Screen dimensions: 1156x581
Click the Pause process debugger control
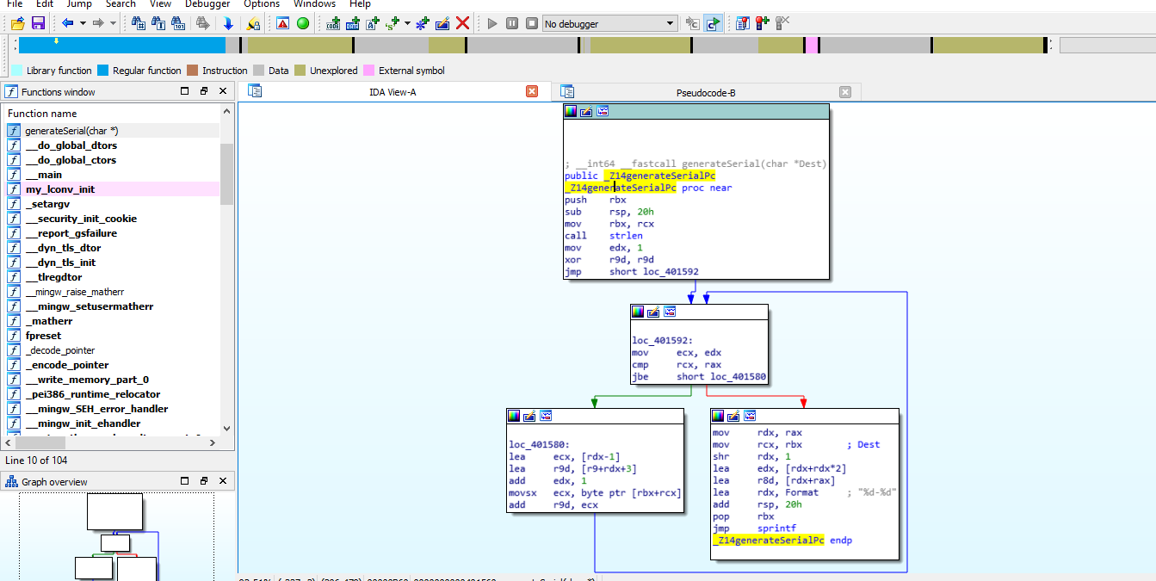point(511,23)
